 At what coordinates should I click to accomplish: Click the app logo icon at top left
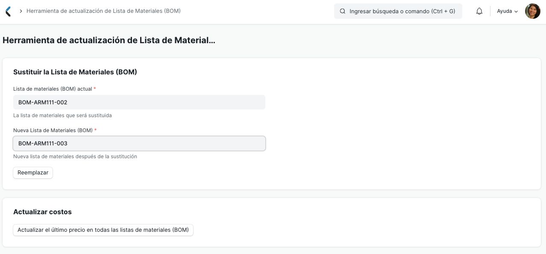(x=8, y=11)
